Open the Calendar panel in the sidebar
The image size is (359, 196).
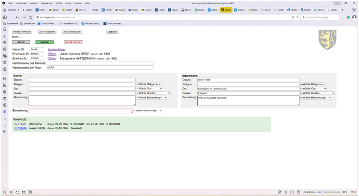coord(5,92)
